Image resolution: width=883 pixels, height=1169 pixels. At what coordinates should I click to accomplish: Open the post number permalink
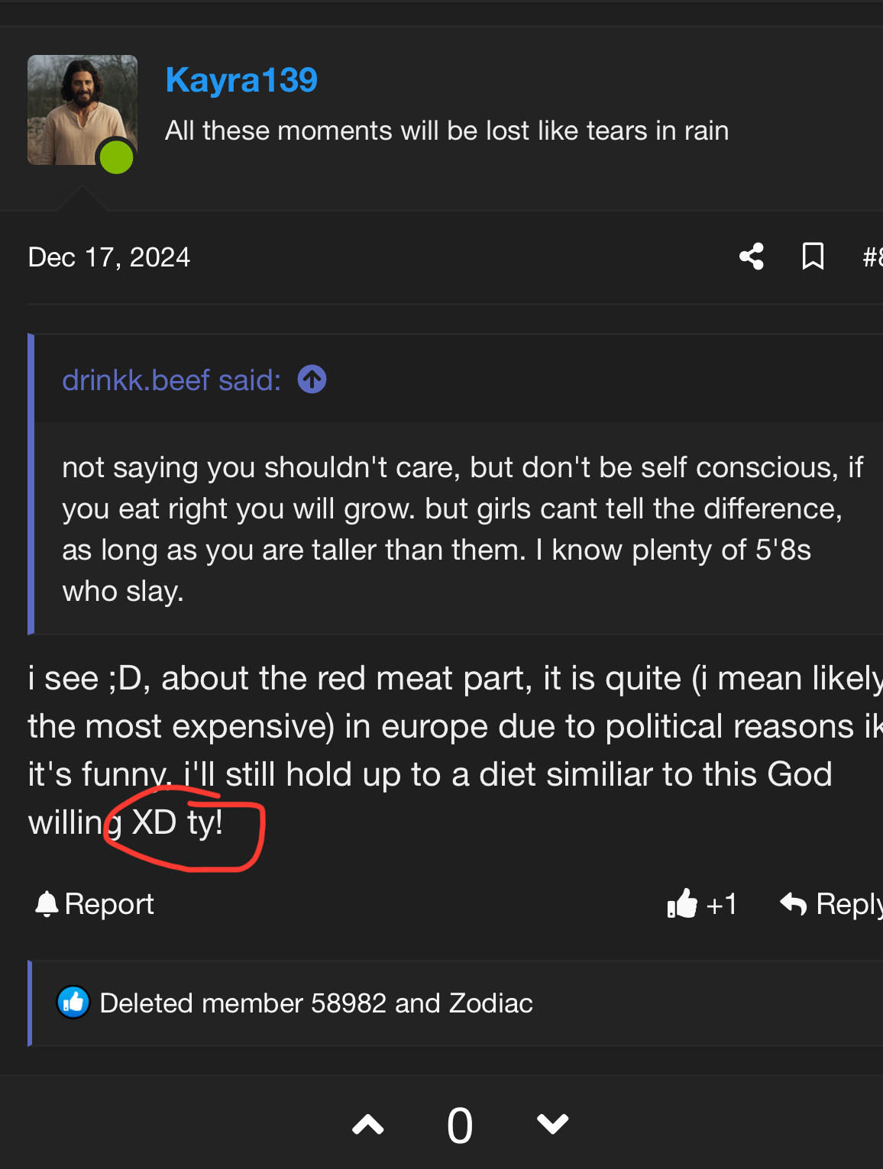point(872,257)
